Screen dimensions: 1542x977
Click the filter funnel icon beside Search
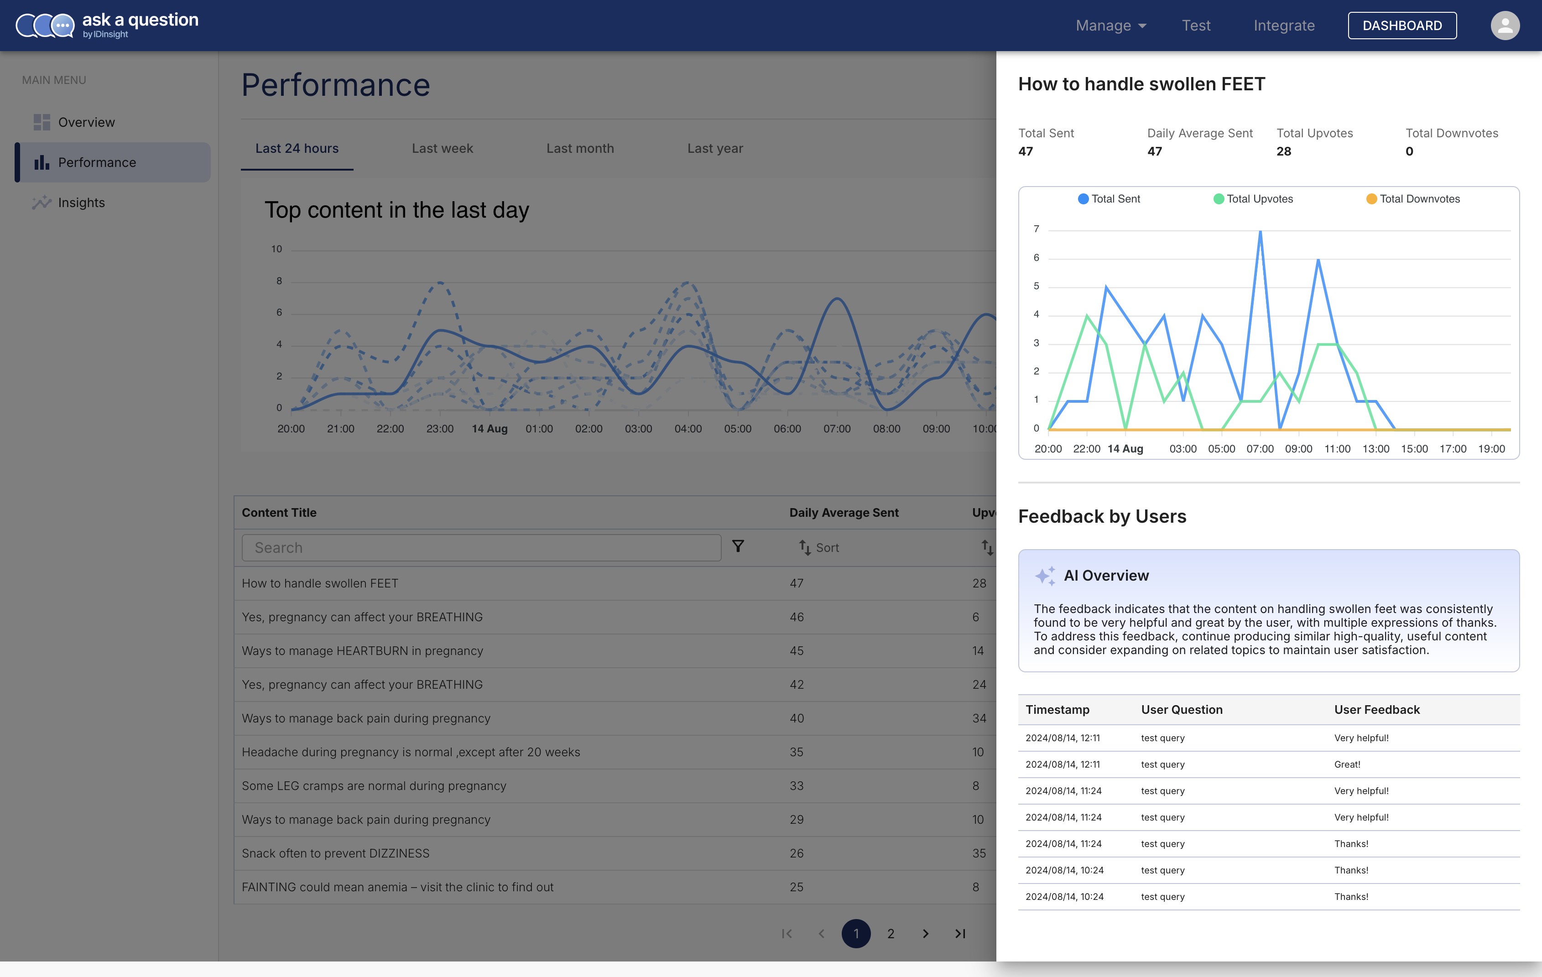(x=738, y=546)
